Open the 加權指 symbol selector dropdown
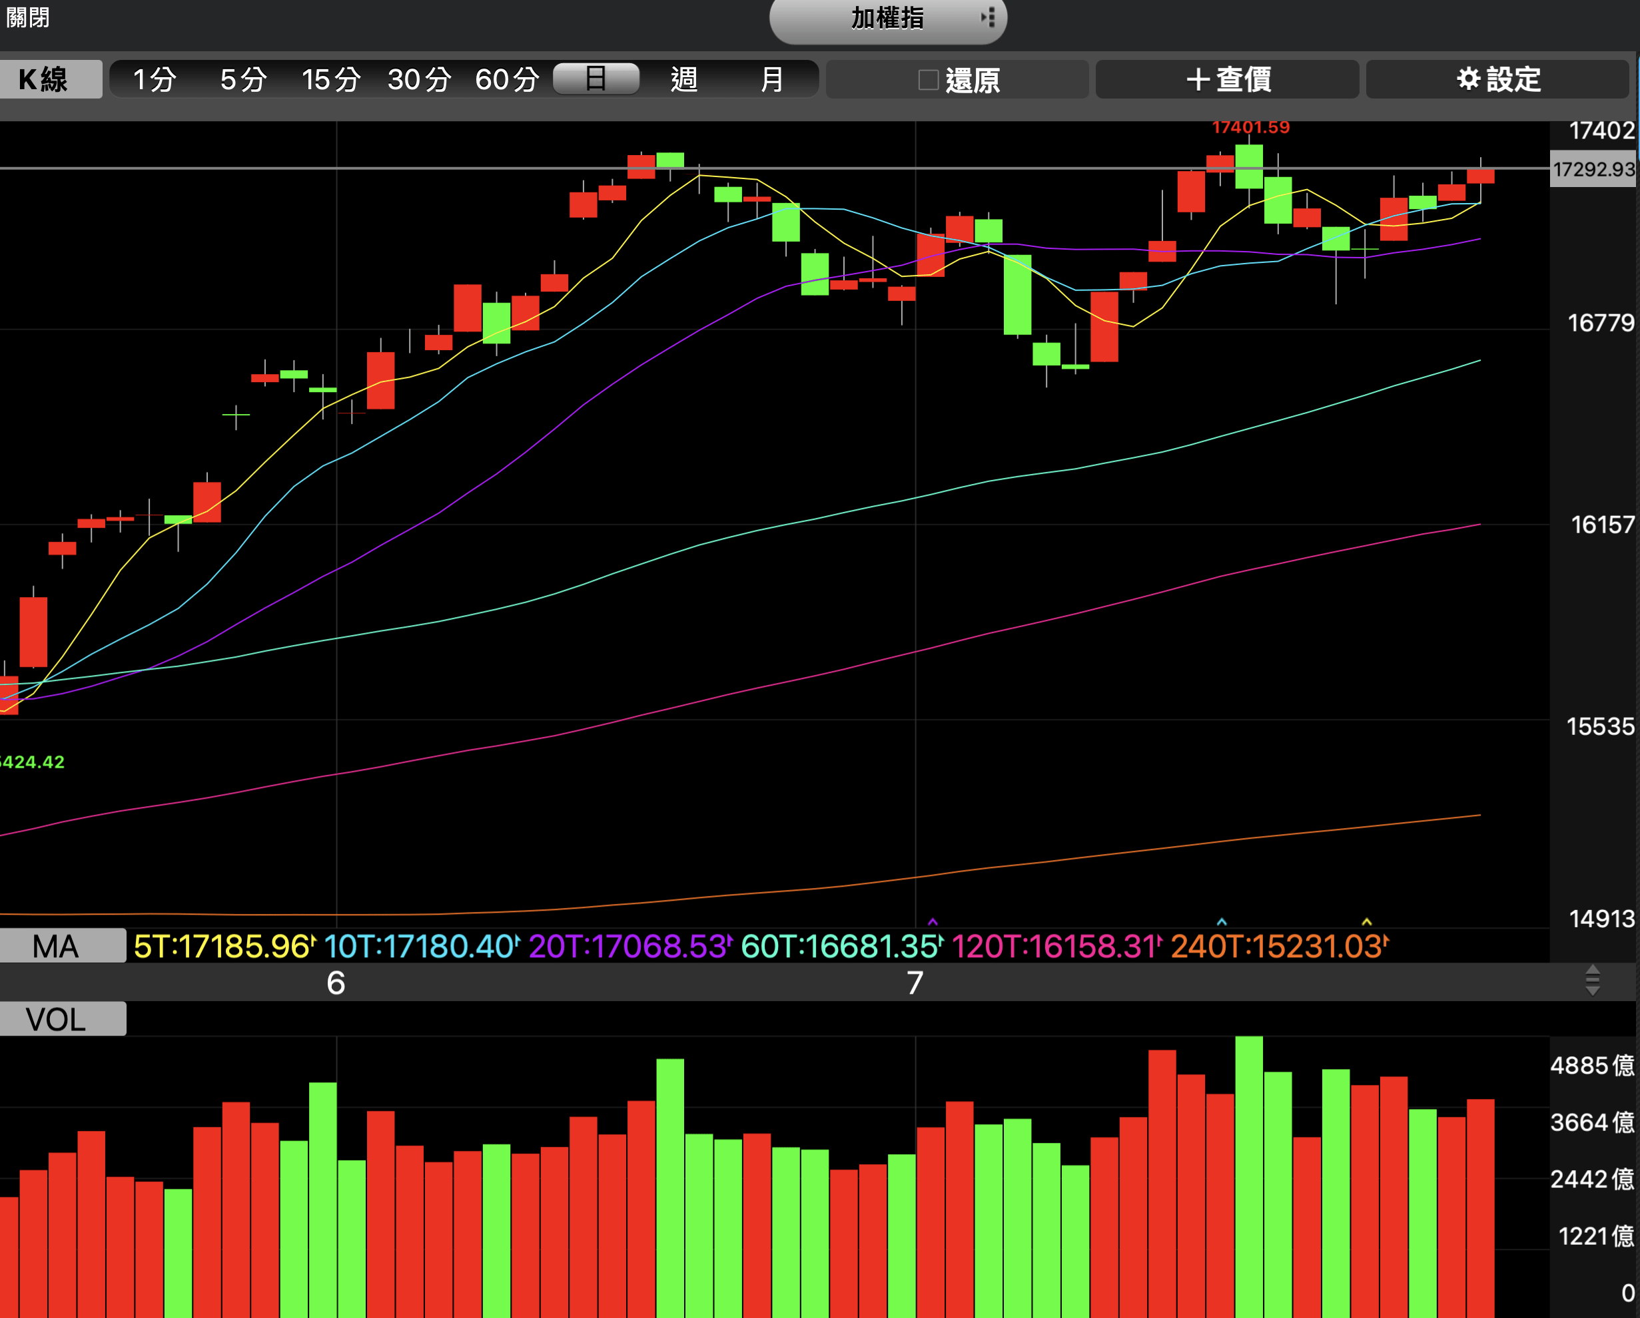This screenshot has height=1318, width=1640. click(x=888, y=19)
